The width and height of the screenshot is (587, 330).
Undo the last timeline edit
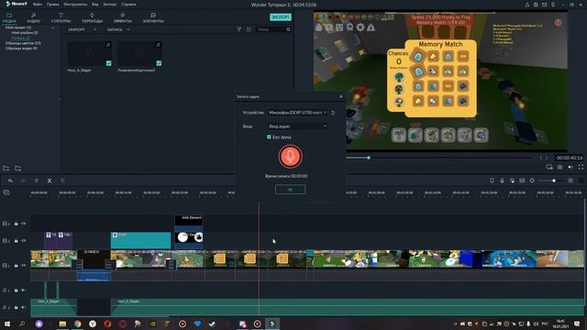click(10, 181)
